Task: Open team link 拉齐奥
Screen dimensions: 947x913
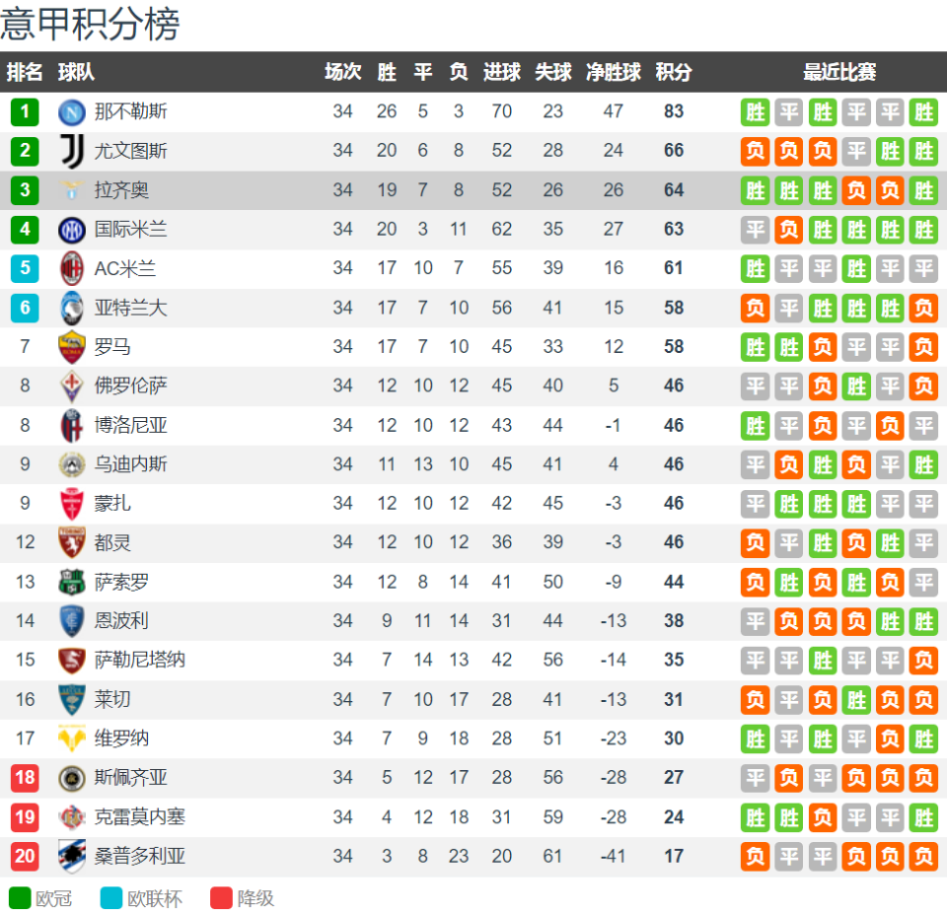Action: tap(122, 190)
